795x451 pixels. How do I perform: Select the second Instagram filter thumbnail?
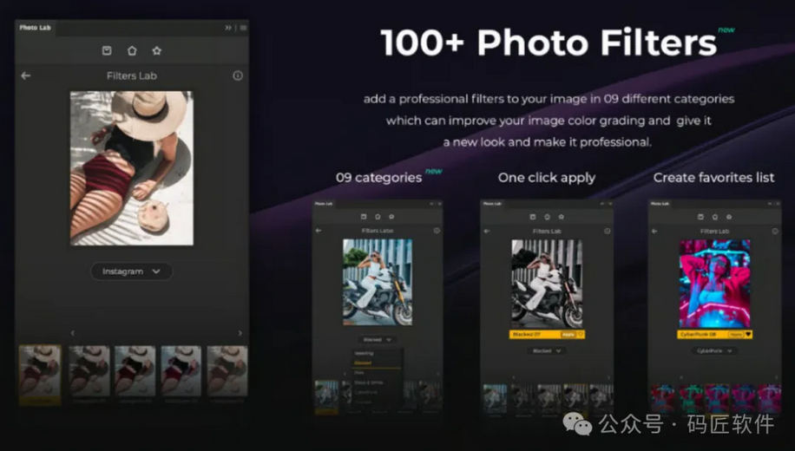pyautogui.click(x=89, y=371)
